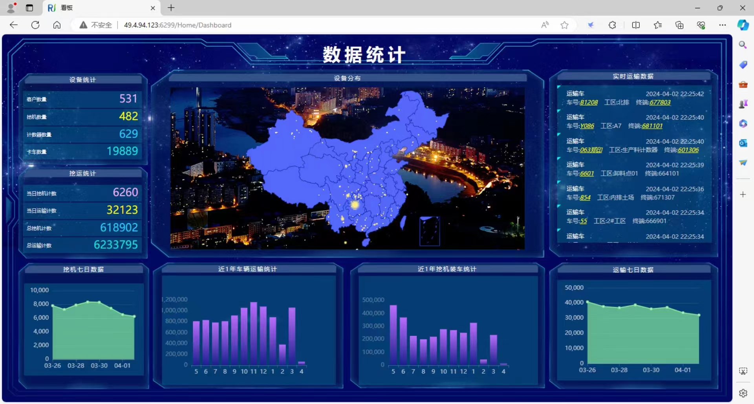The width and height of the screenshot is (754, 404).
Task: Add this page to favorites
Action: 564,25
